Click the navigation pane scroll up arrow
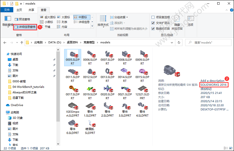Viewport: 234px width, 151px height. [x=58, y=50]
